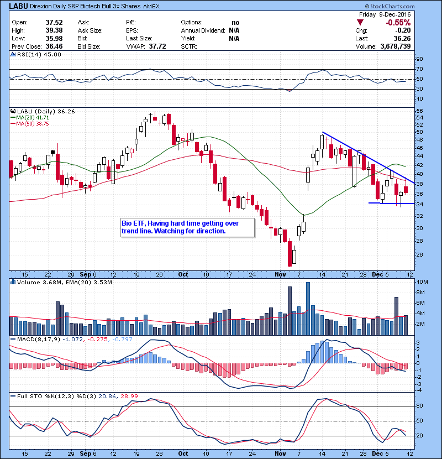Click the SCTR label
The width and height of the screenshot is (442, 459).
189,46
